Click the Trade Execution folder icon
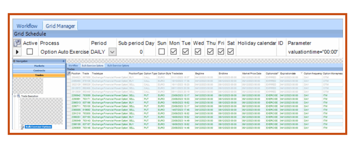 [x=19, y=96]
